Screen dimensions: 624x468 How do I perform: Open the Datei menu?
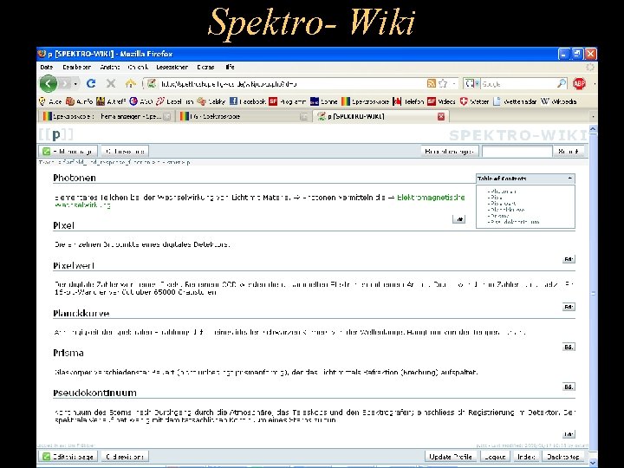pyautogui.click(x=47, y=67)
